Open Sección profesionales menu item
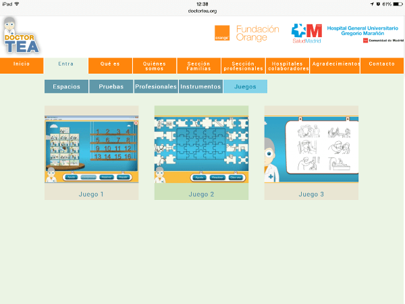 click(243, 66)
